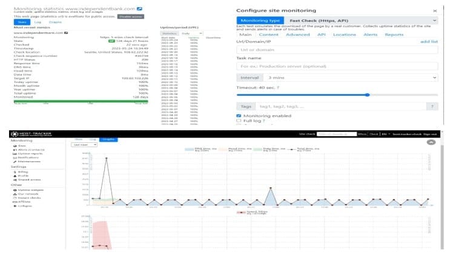Screen dimensions: 453x255
Task: Click the Task name input field
Action: (x=337, y=67)
